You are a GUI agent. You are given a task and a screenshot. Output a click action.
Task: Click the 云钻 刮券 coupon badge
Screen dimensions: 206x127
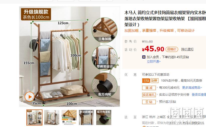(150, 81)
